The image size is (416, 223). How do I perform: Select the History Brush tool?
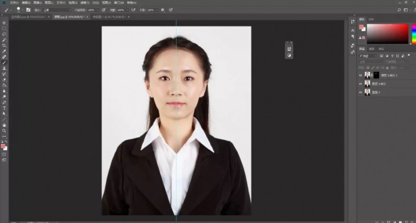click(x=4, y=74)
